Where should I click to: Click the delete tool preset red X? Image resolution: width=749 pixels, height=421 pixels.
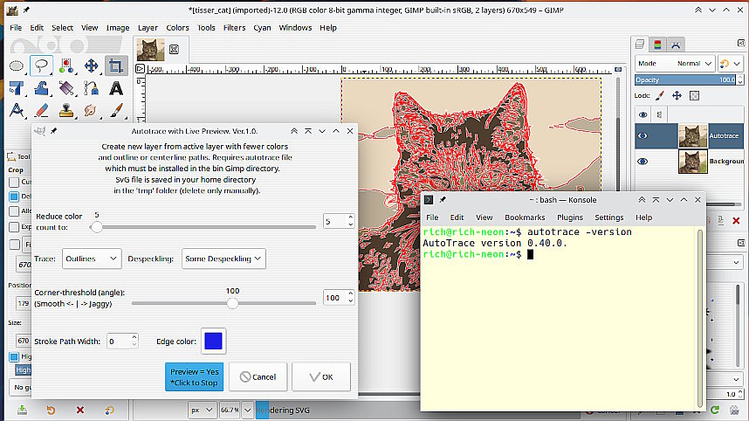[80, 410]
